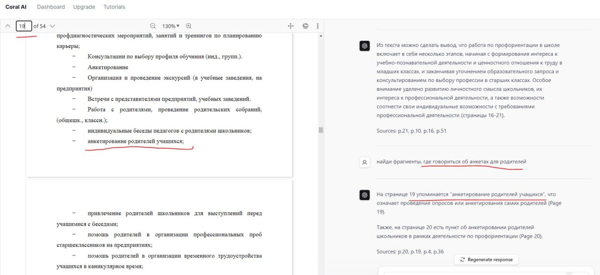
Task: Go to previous page with up chevron
Action: 7,26
